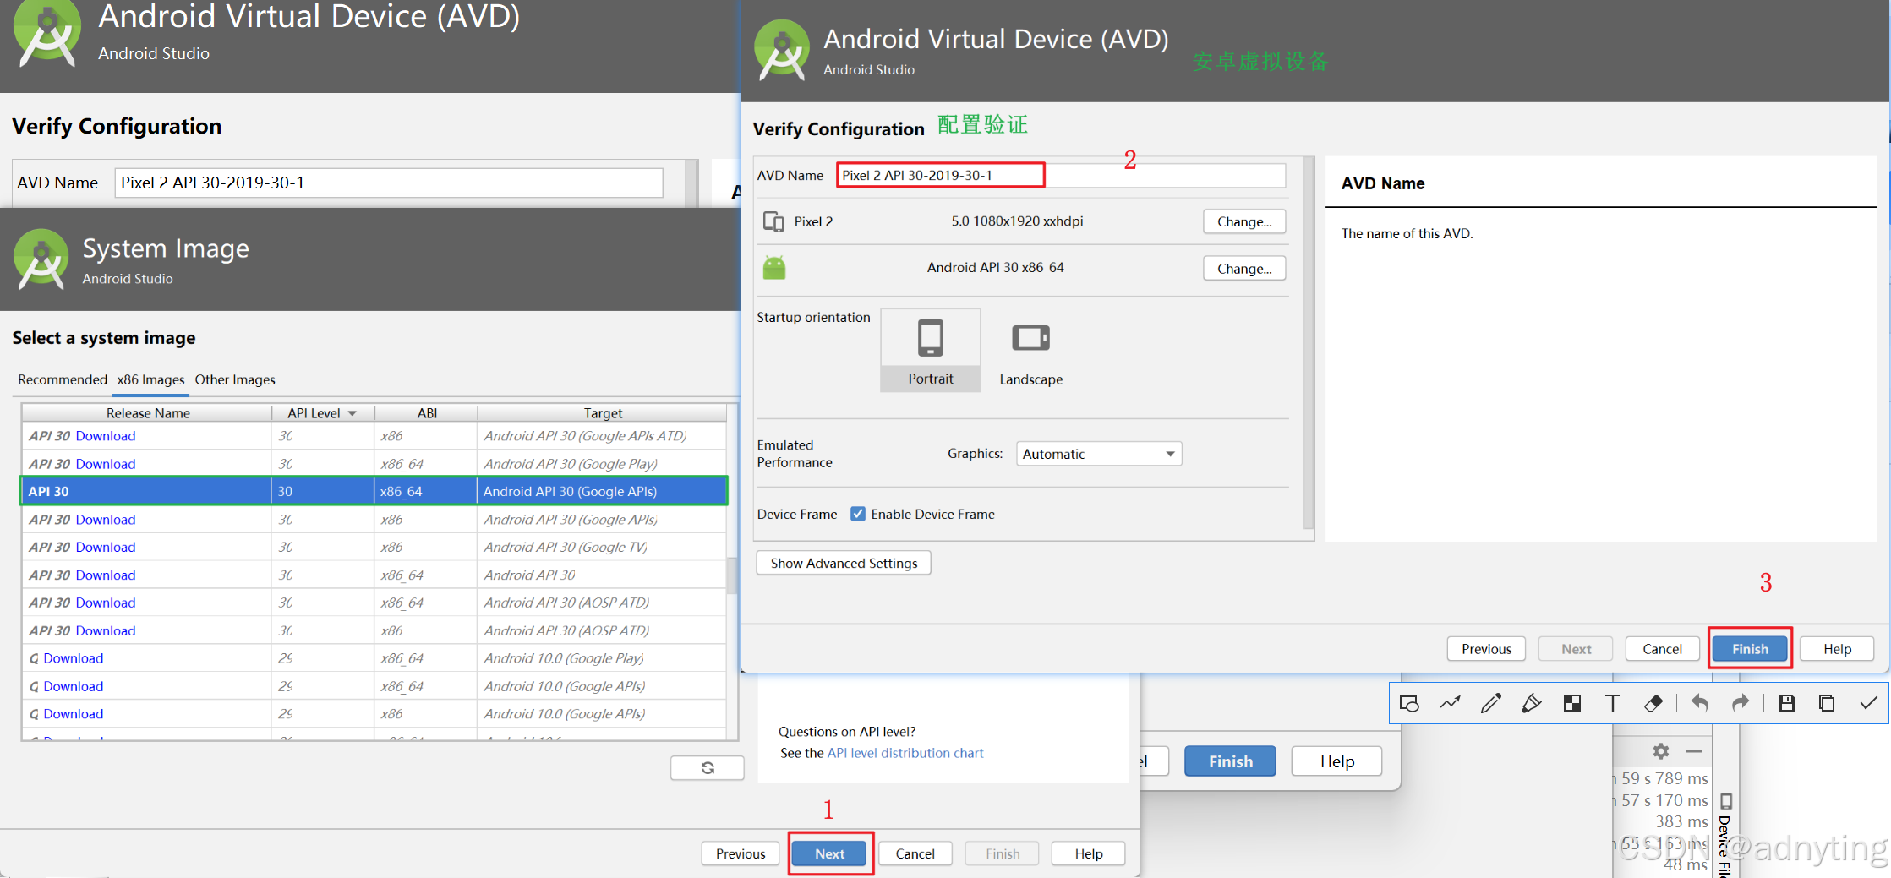Confirm screenshot with checkmark icon
Image resolution: width=1891 pixels, height=878 pixels.
click(1868, 703)
